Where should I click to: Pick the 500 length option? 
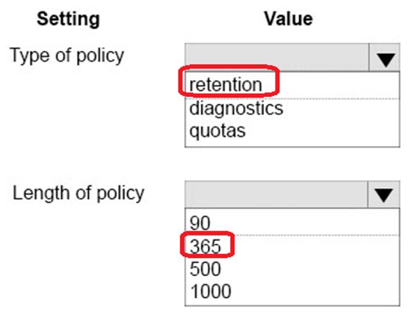(205, 269)
